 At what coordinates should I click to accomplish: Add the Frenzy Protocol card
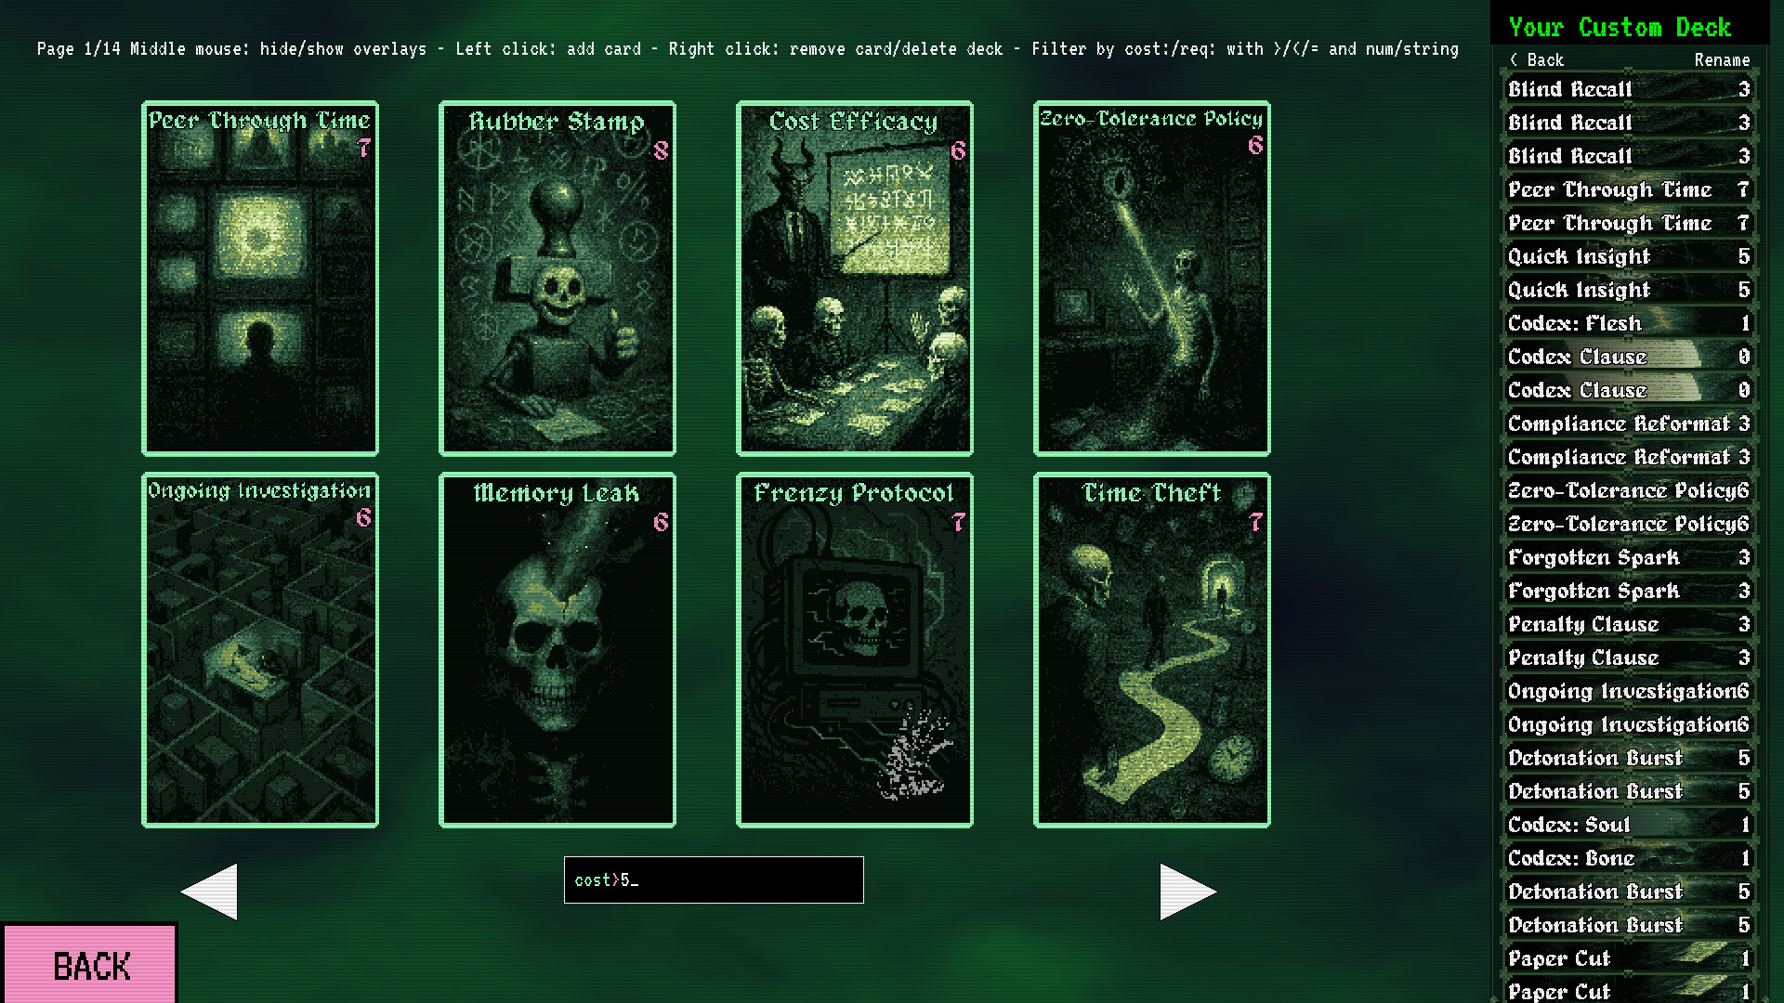click(x=854, y=650)
